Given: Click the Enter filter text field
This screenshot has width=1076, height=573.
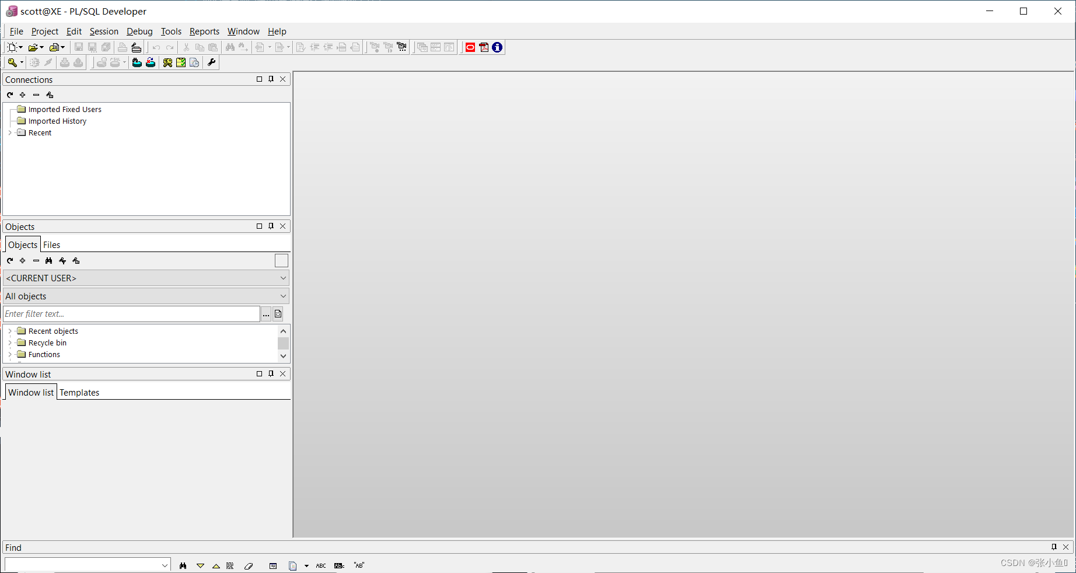Looking at the screenshot, I should click(x=131, y=314).
